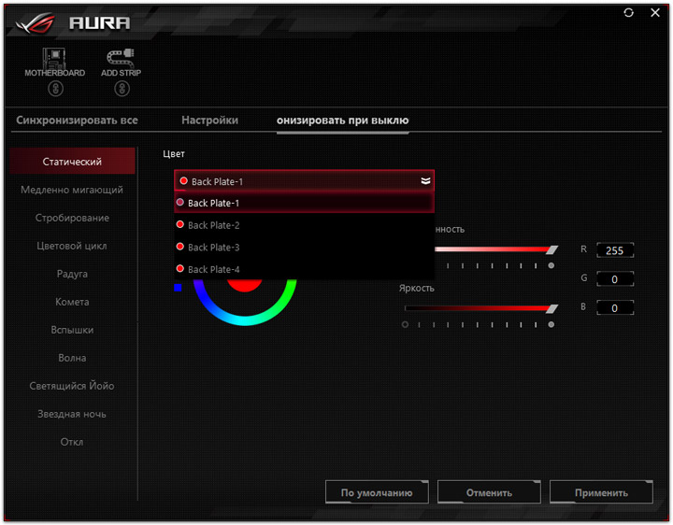Select the Радуга effect

point(72,274)
